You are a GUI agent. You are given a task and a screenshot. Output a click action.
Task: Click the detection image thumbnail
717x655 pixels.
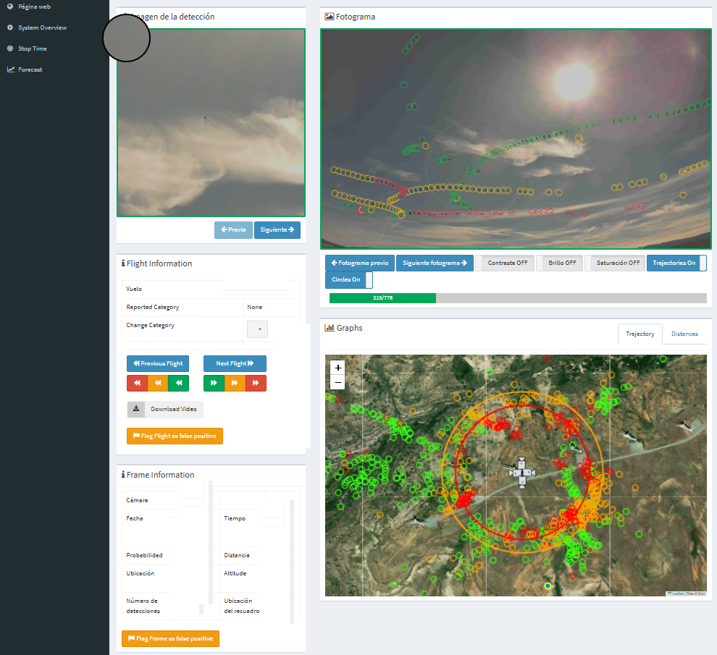tap(211, 123)
